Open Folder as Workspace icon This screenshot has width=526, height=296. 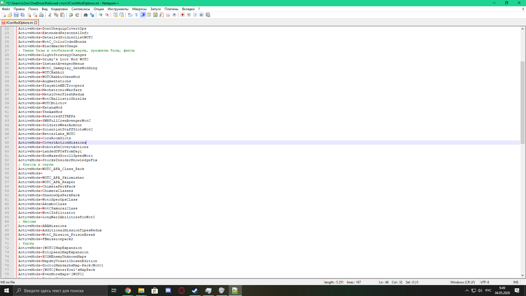168,15
